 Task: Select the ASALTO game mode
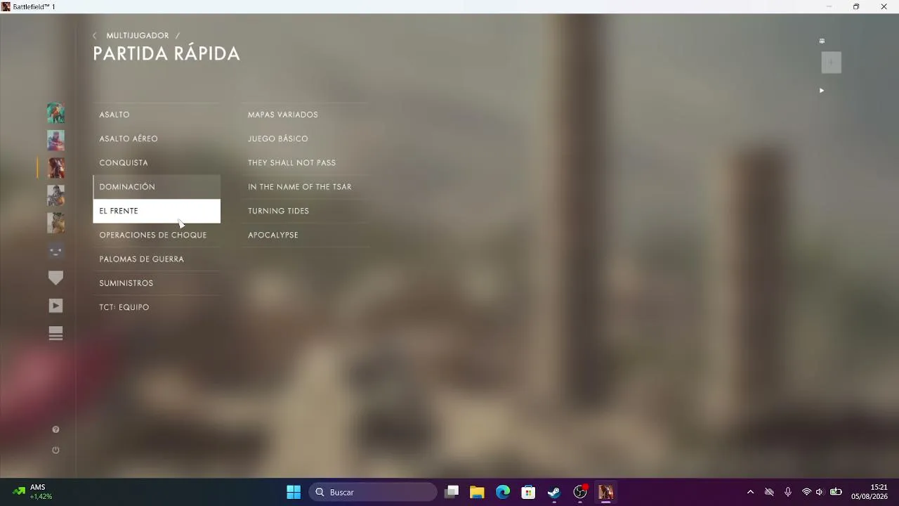pos(157,115)
